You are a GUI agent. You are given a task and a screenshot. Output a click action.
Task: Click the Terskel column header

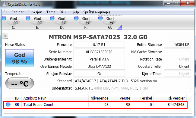click(143, 98)
